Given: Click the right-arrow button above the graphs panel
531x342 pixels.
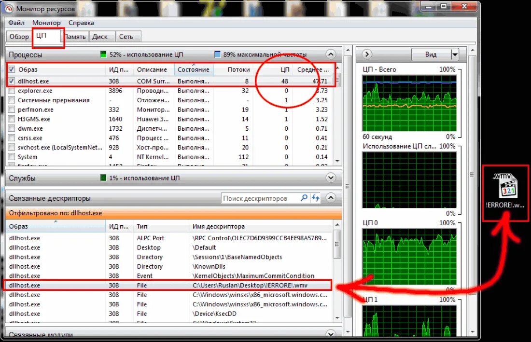Looking at the screenshot, I should (x=367, y=54).
